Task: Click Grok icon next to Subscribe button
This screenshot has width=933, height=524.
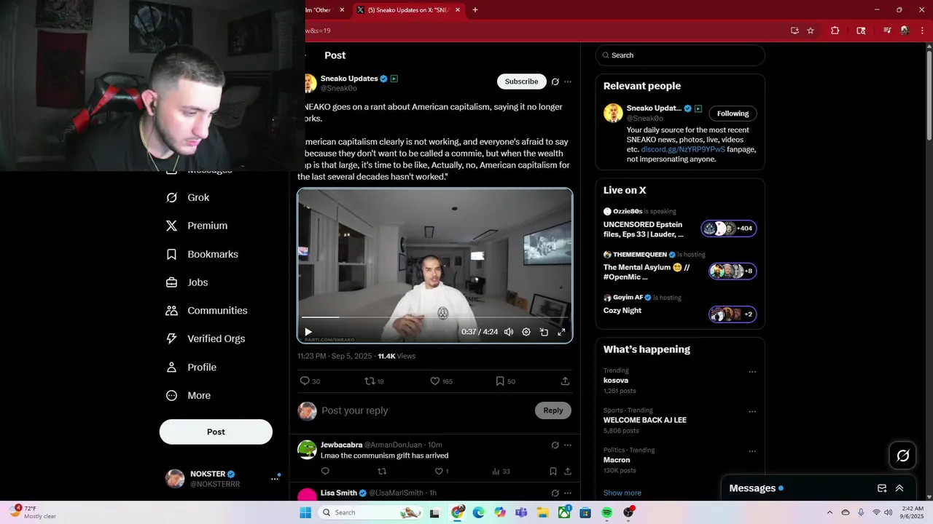Action: click(x=555, y=82)
